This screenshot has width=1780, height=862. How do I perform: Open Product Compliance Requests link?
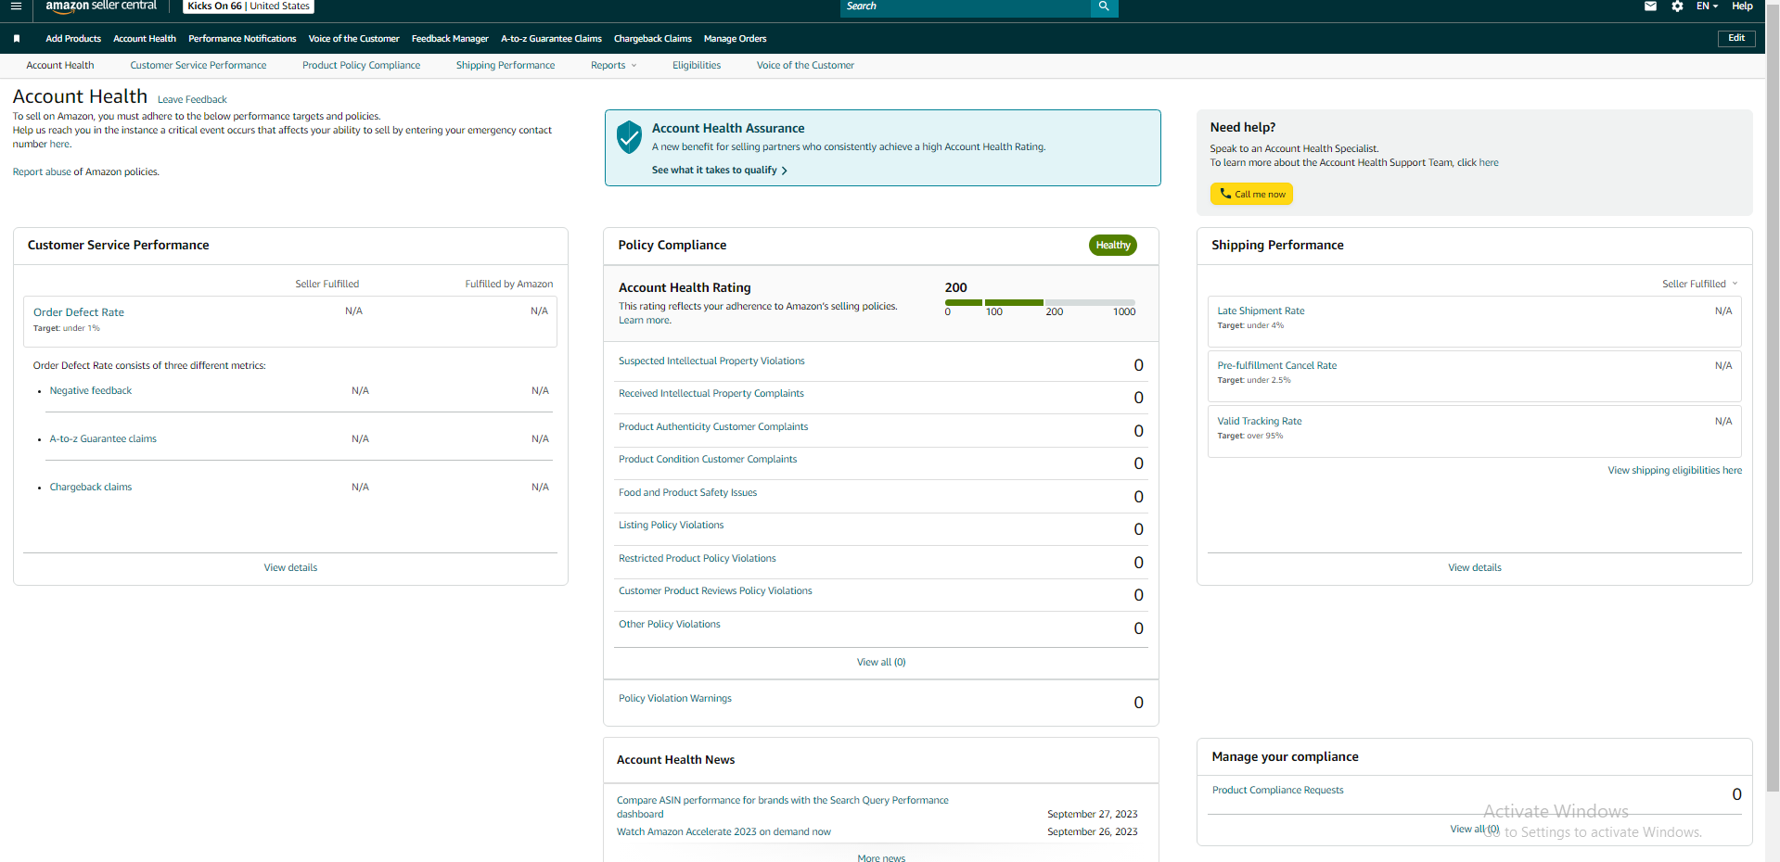coord(1277,791)
